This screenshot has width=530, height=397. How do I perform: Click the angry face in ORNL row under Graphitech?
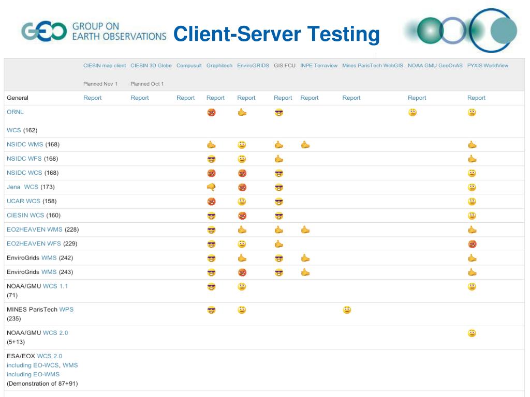(x=211, y=112)
